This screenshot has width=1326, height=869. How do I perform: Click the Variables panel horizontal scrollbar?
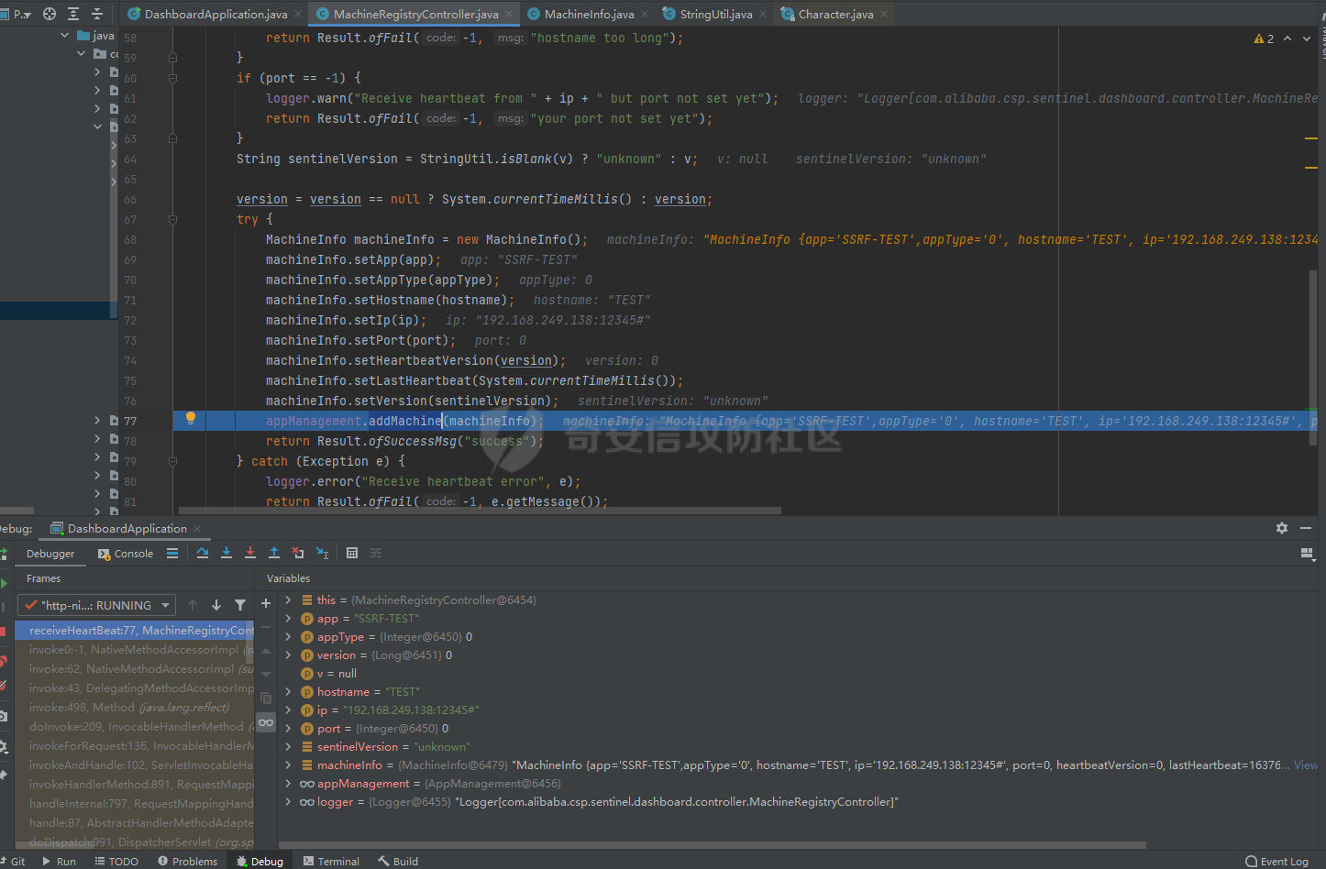[713, 845]
